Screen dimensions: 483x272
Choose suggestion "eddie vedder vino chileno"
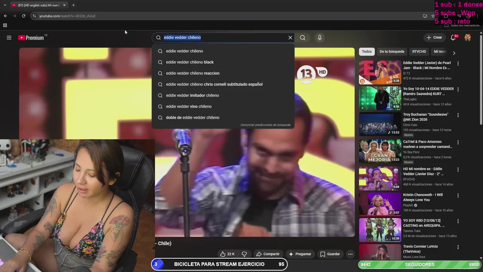click(223, 107)
